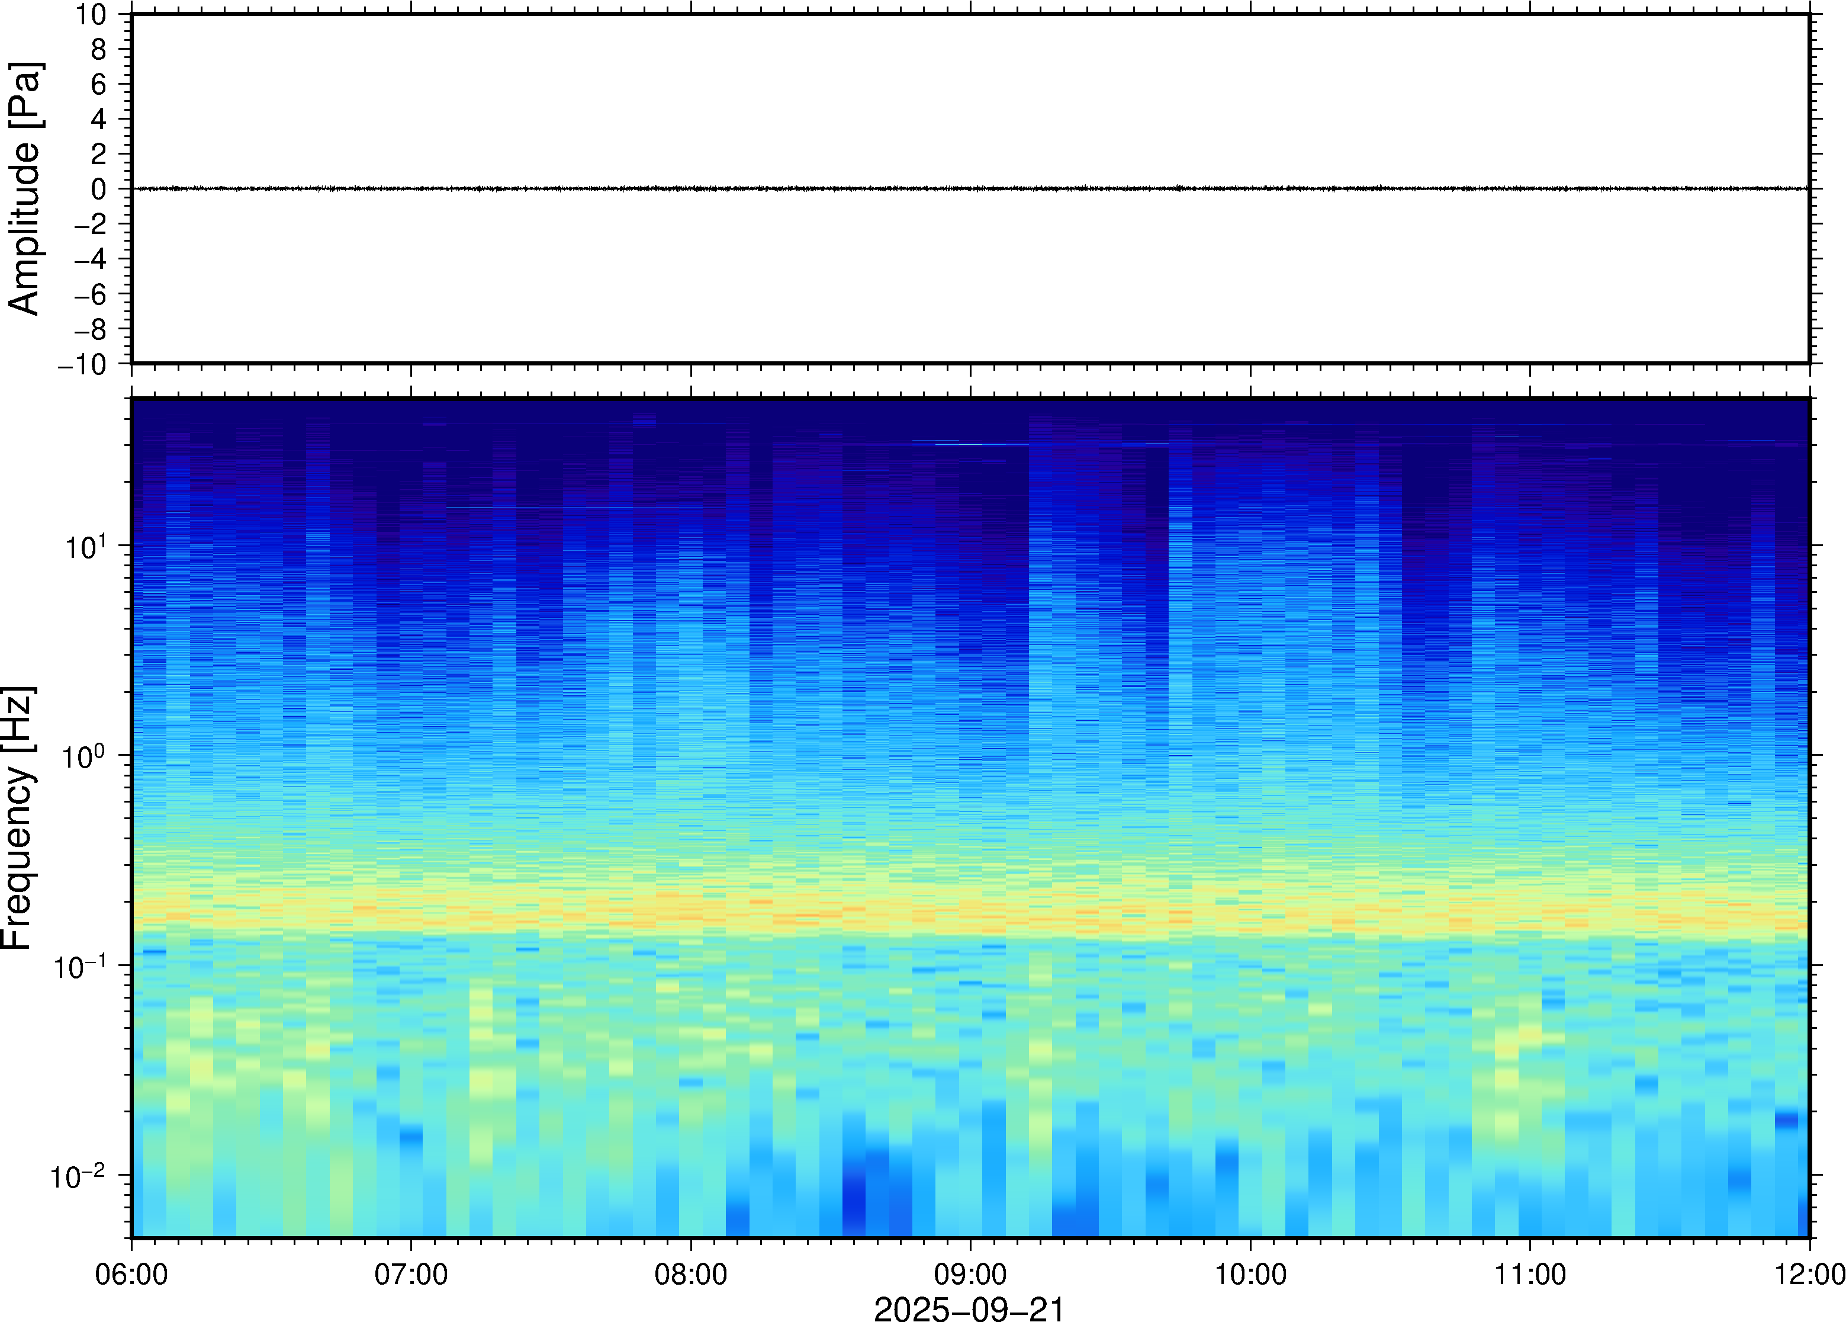The image size is (1846, 1322).
Task: Click the amplitude tick label -10
Action: point(81,365)
